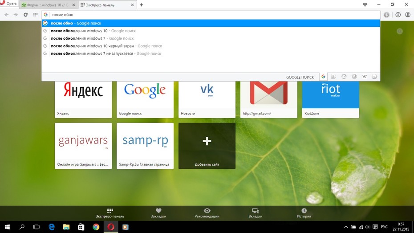Open the Яндекс speed dial tile
This screenshot has width=414, height=233.
click(83, 100)
